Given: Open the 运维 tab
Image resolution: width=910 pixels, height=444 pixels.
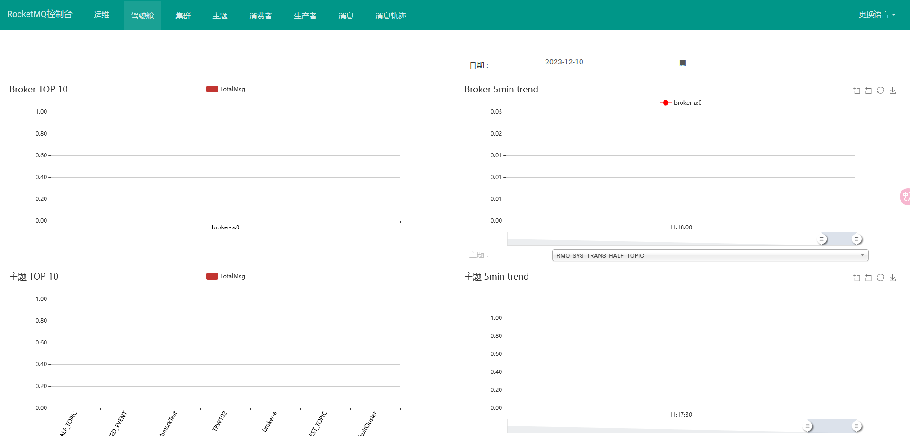Looking at the screenshot, I should coord(101,15).
